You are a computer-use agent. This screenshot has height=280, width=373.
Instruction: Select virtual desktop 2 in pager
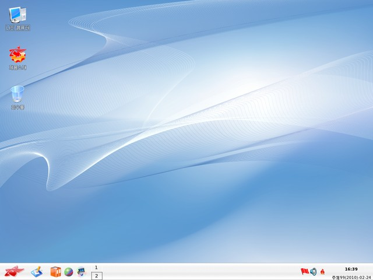[x=97, y=276]
